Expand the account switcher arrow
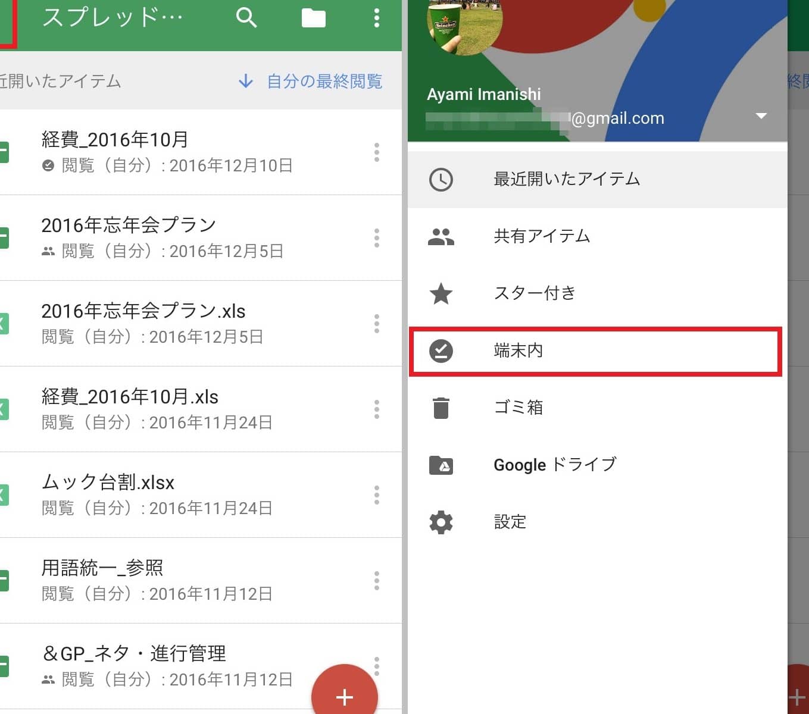Image resolution: width=809 pixels, height=714 pixels. (x=761, y=116)
